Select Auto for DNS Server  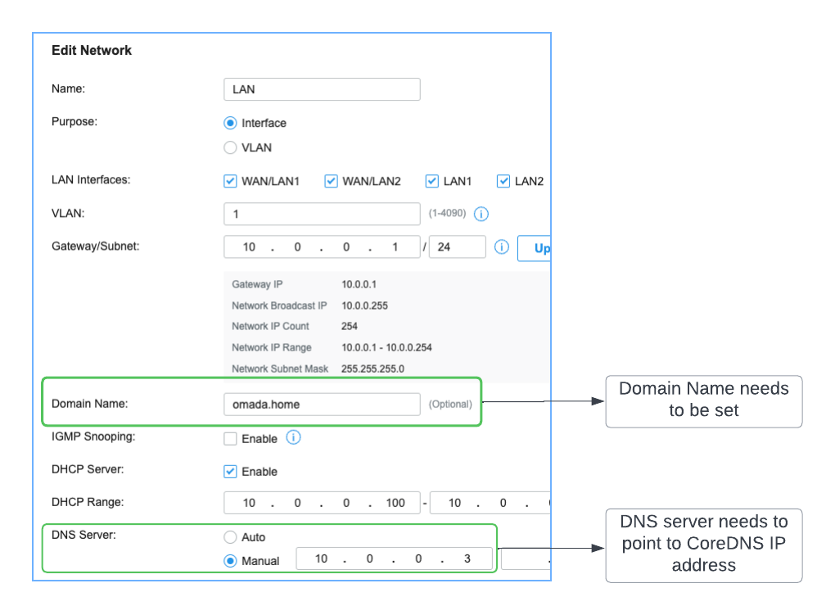(x=230, y=537)
